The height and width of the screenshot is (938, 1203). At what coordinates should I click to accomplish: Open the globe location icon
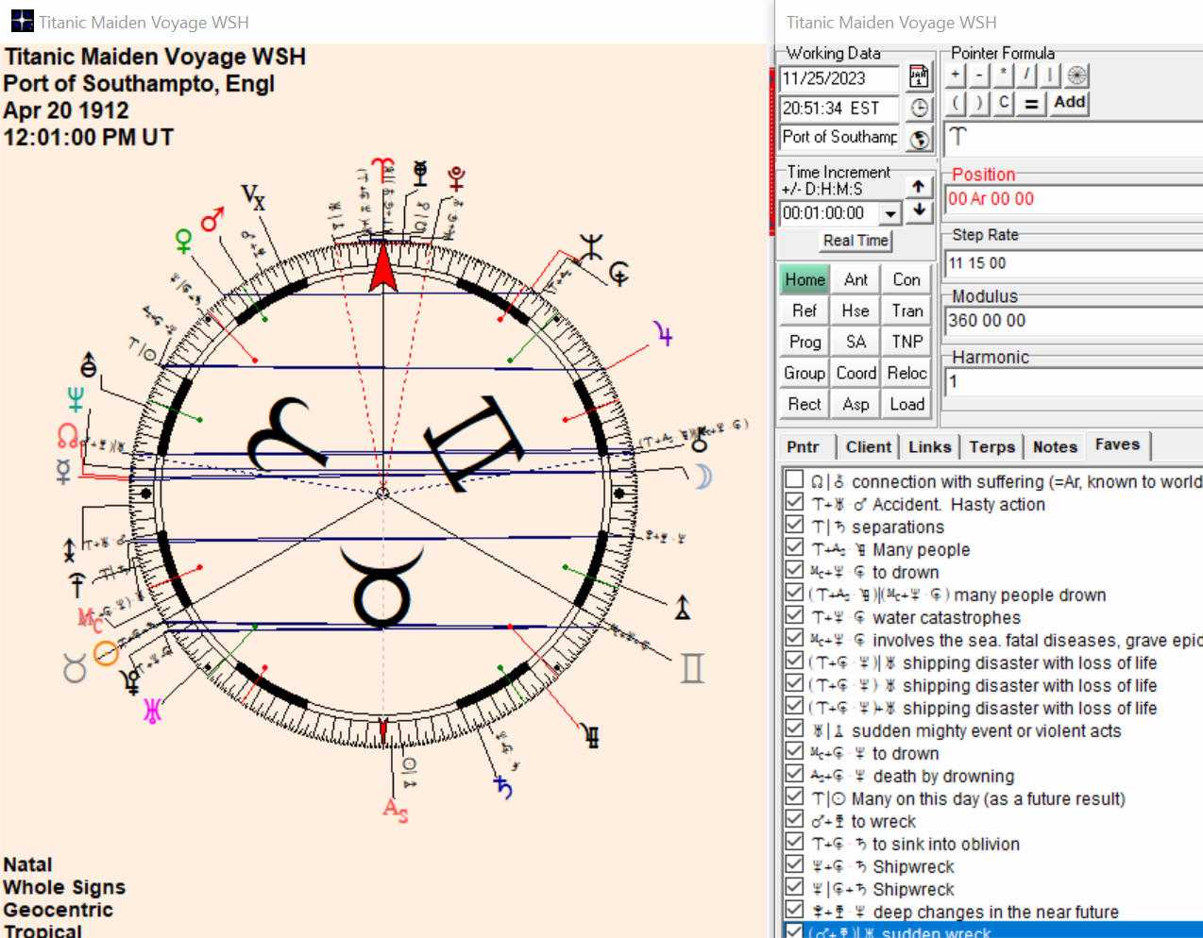[920, 139]
